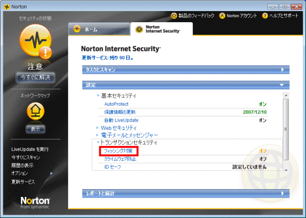Screen dimensions: 306x218
Task: Click クライムウェア防止 オフ status
Action: 263,159
